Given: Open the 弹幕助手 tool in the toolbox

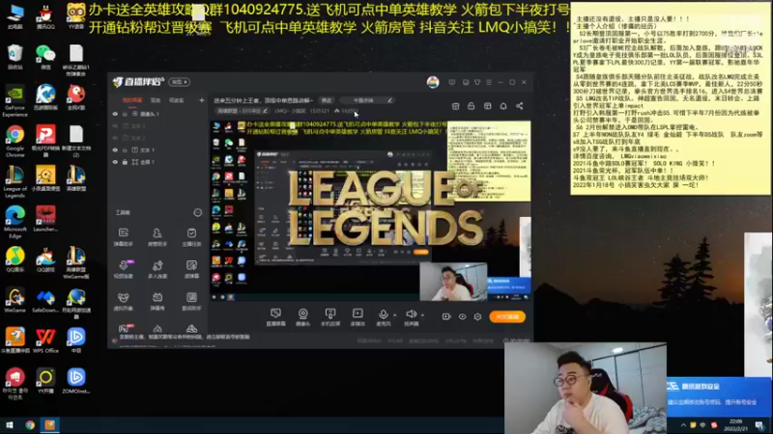Looking at the screenshot, I should (x=124, y=236).
